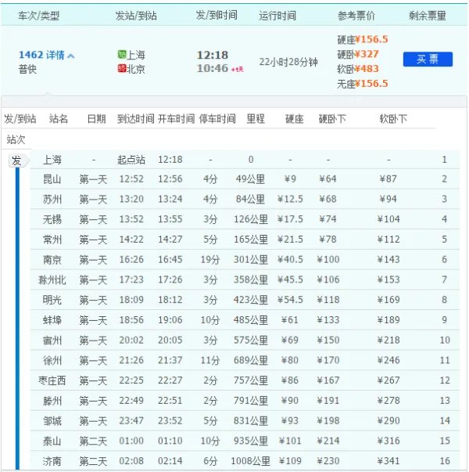Image resolution: width=469 pixels, height=472 pixels.
Task: Click 发站/到站 column header
Action: [x=136, y=16]
